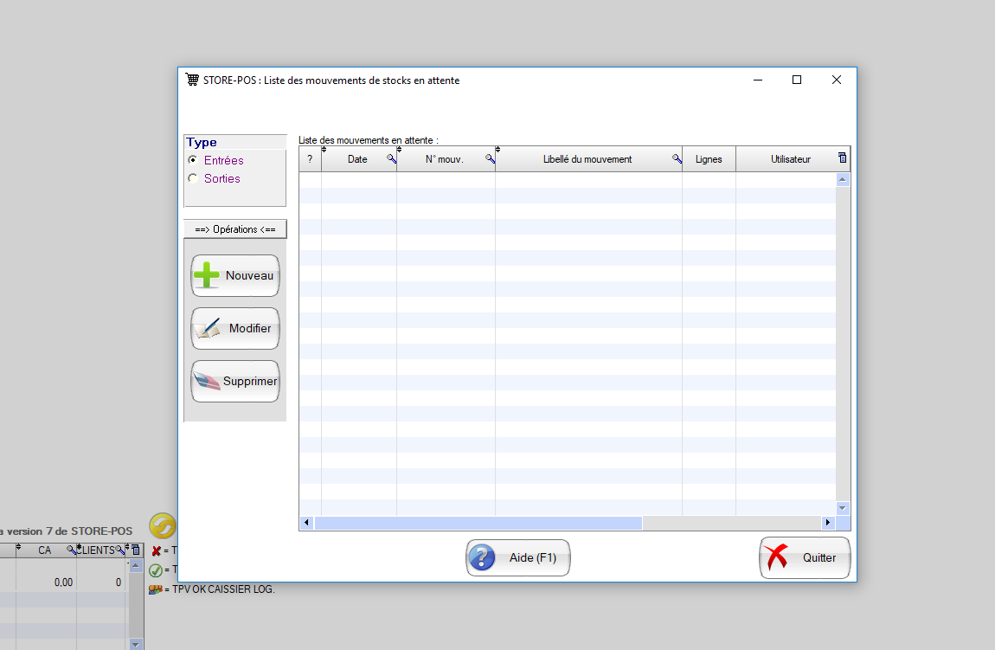This screenshot has height=650, width=995.
Task: Select the Sorties radio button
Action: point(192,178)
